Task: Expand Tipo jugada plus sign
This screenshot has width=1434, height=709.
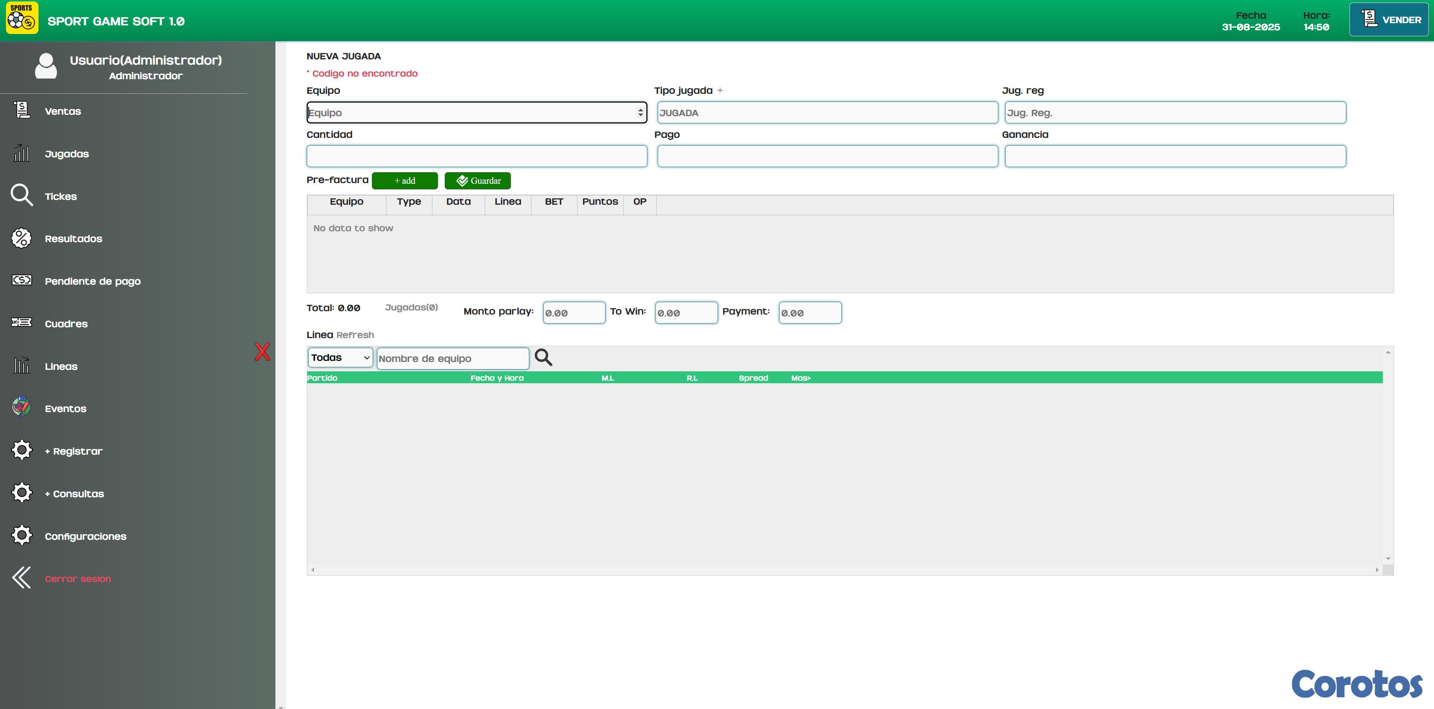Action: (x=720, y=90)
